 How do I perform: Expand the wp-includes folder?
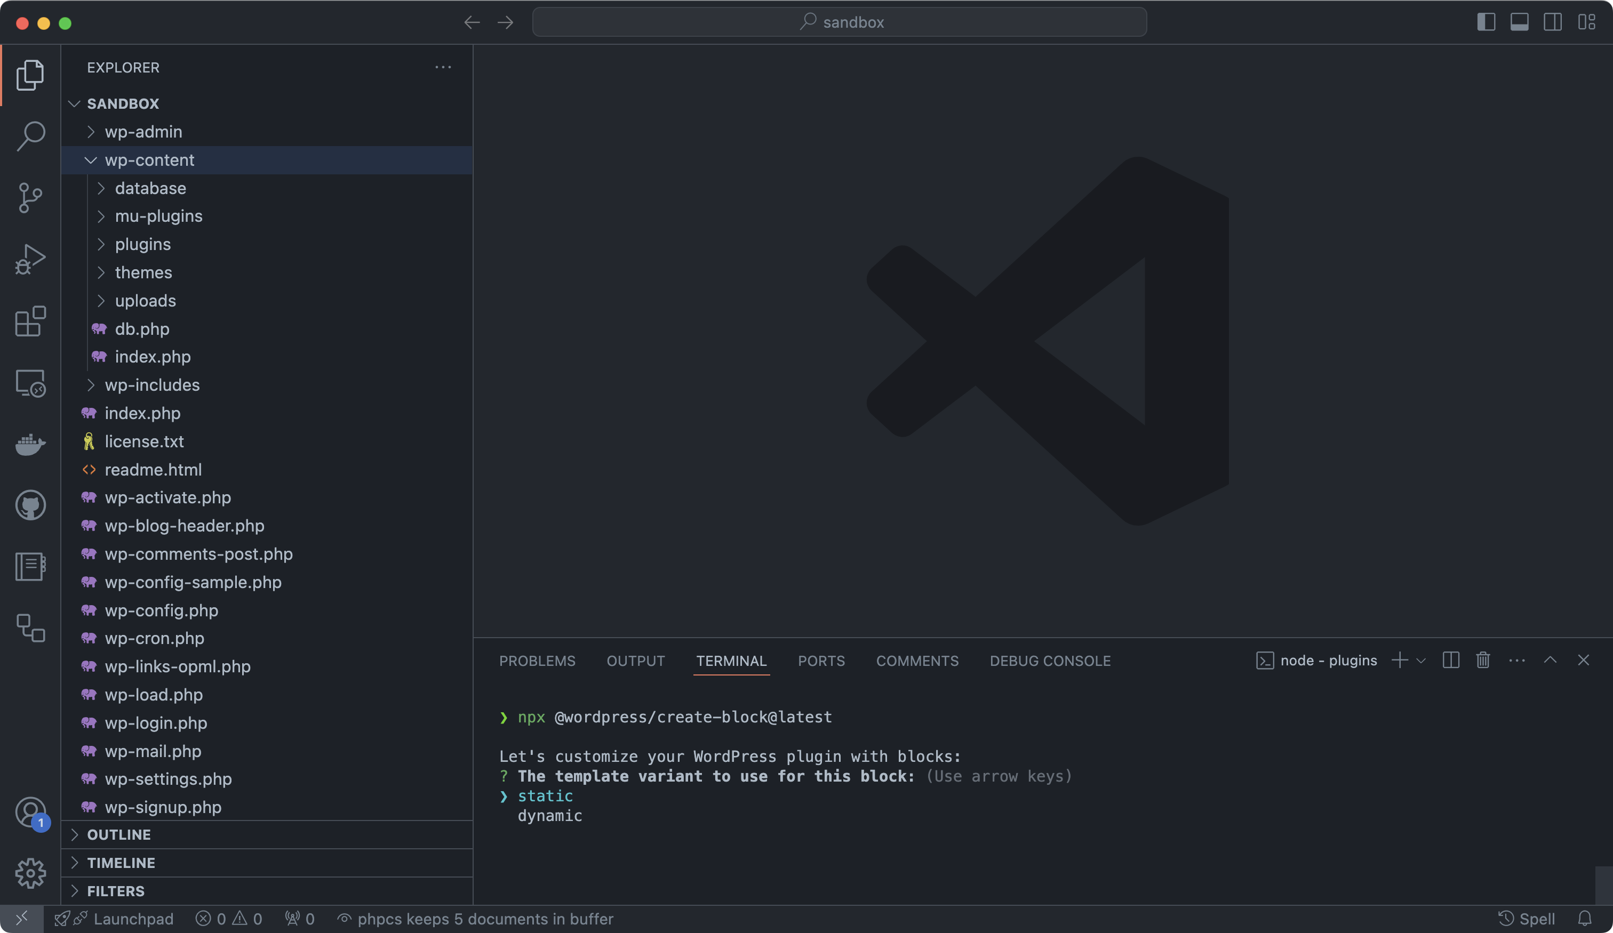tap(267, 385)
